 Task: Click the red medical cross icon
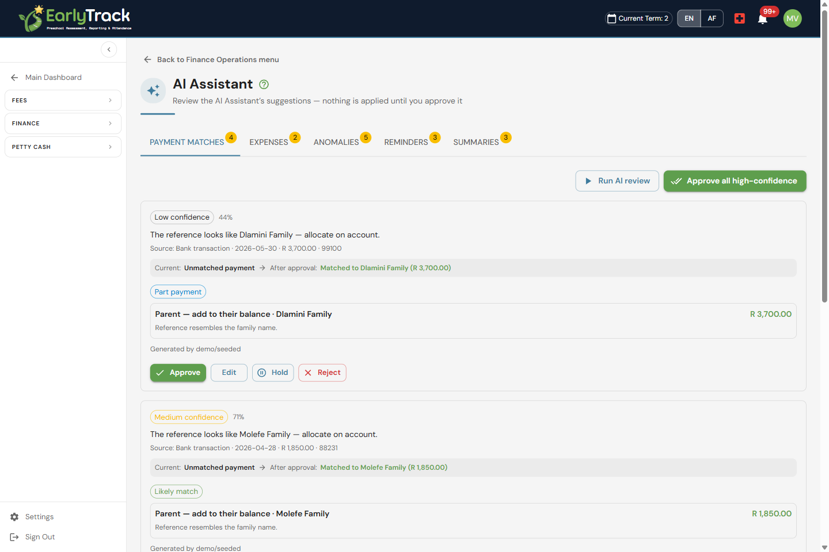[x=740, y=18]
